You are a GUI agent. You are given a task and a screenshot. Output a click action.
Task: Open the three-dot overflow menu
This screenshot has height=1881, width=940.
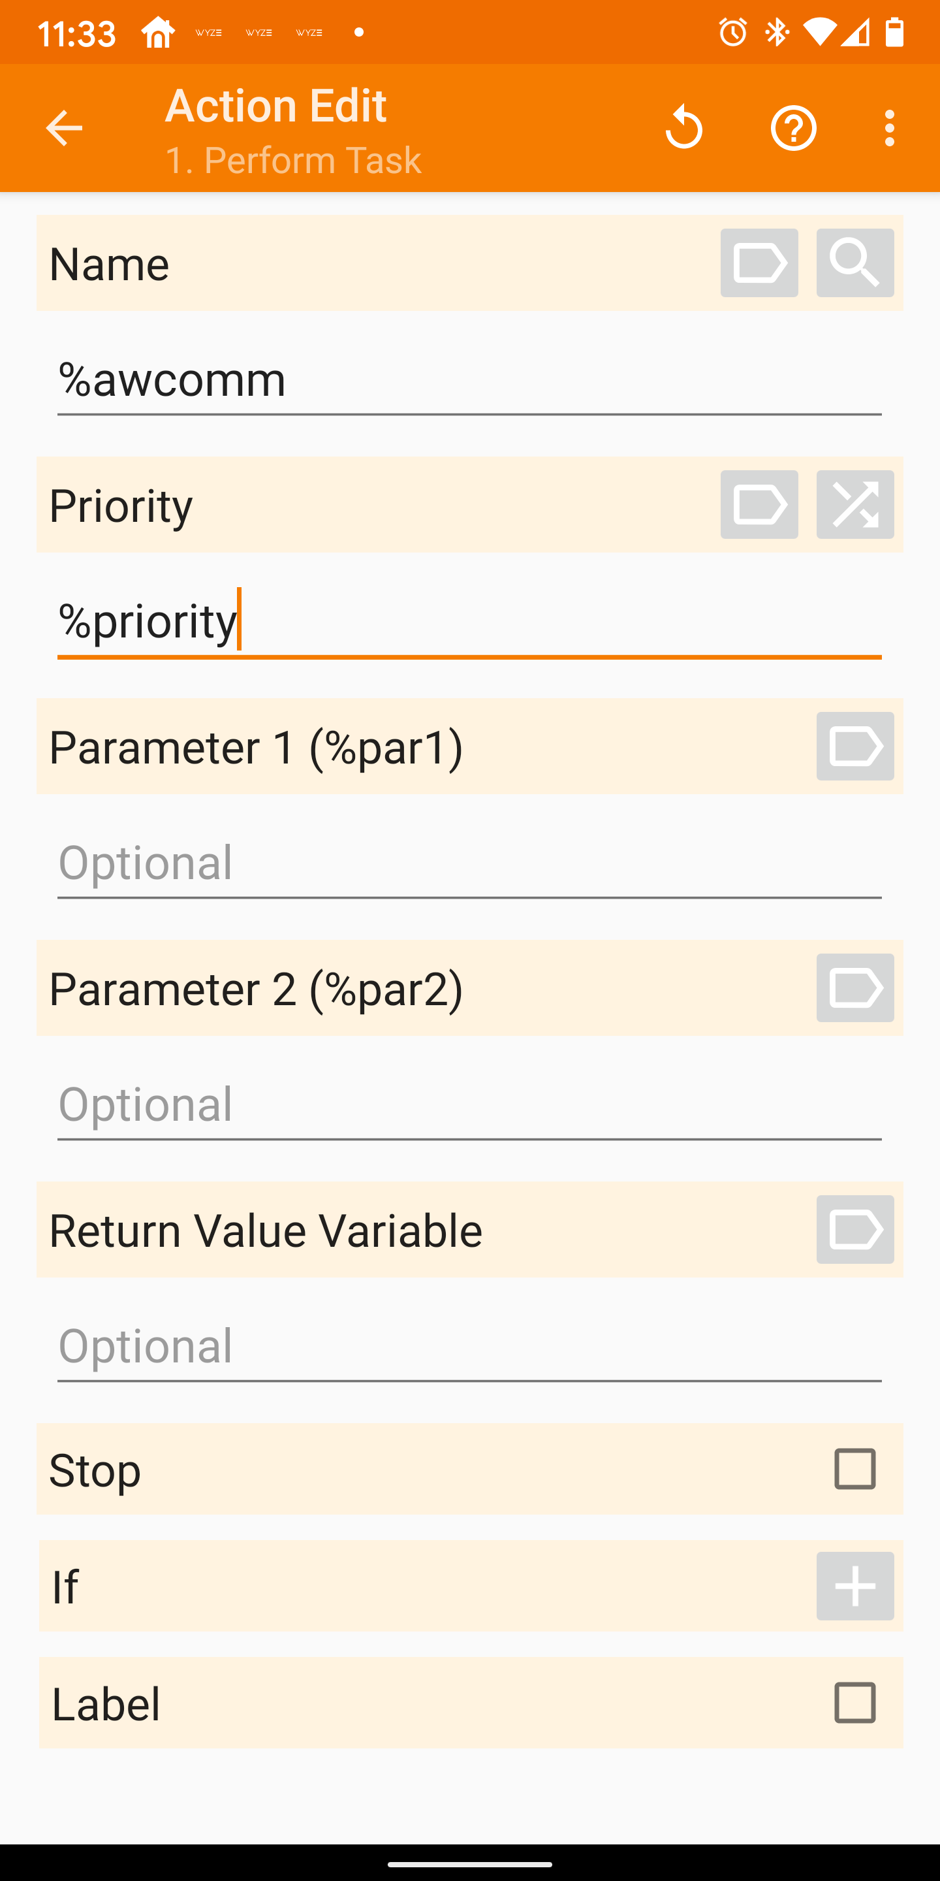[889, 128]
